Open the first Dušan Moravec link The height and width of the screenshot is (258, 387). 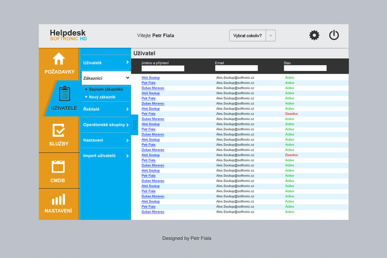[153, 88]
